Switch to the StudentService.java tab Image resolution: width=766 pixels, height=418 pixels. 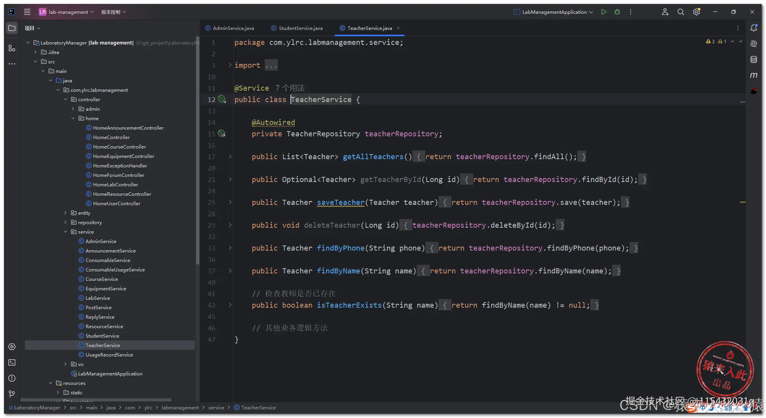[300, 28]
